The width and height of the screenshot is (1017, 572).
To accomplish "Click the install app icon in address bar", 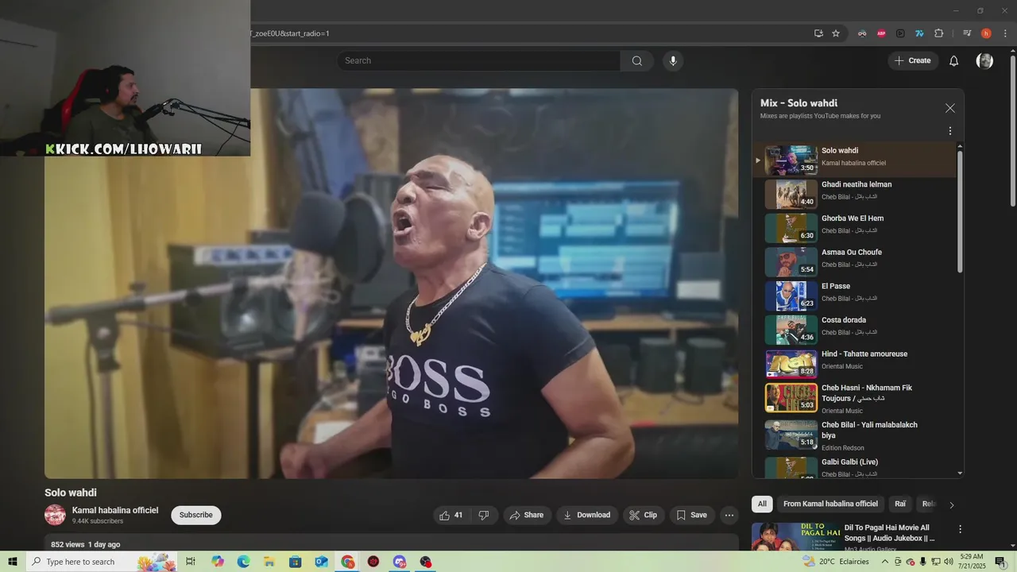I will (x=818, y=33).
